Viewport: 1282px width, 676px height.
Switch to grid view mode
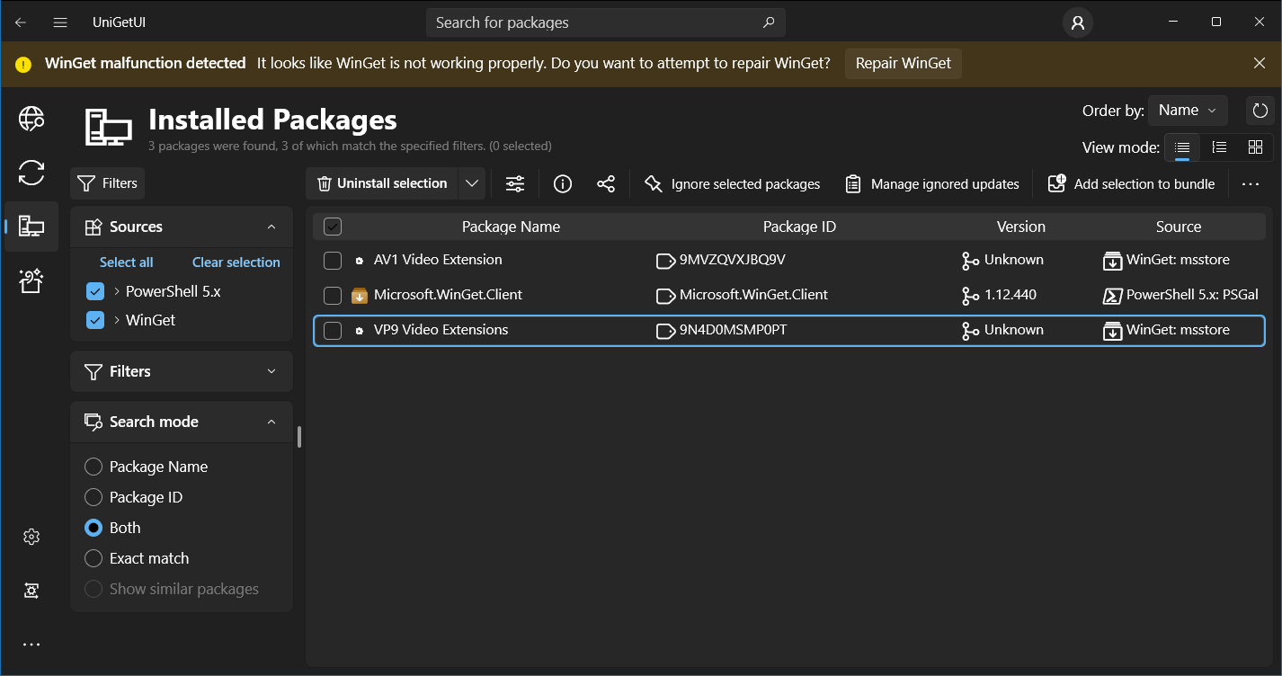point(1255,147)
